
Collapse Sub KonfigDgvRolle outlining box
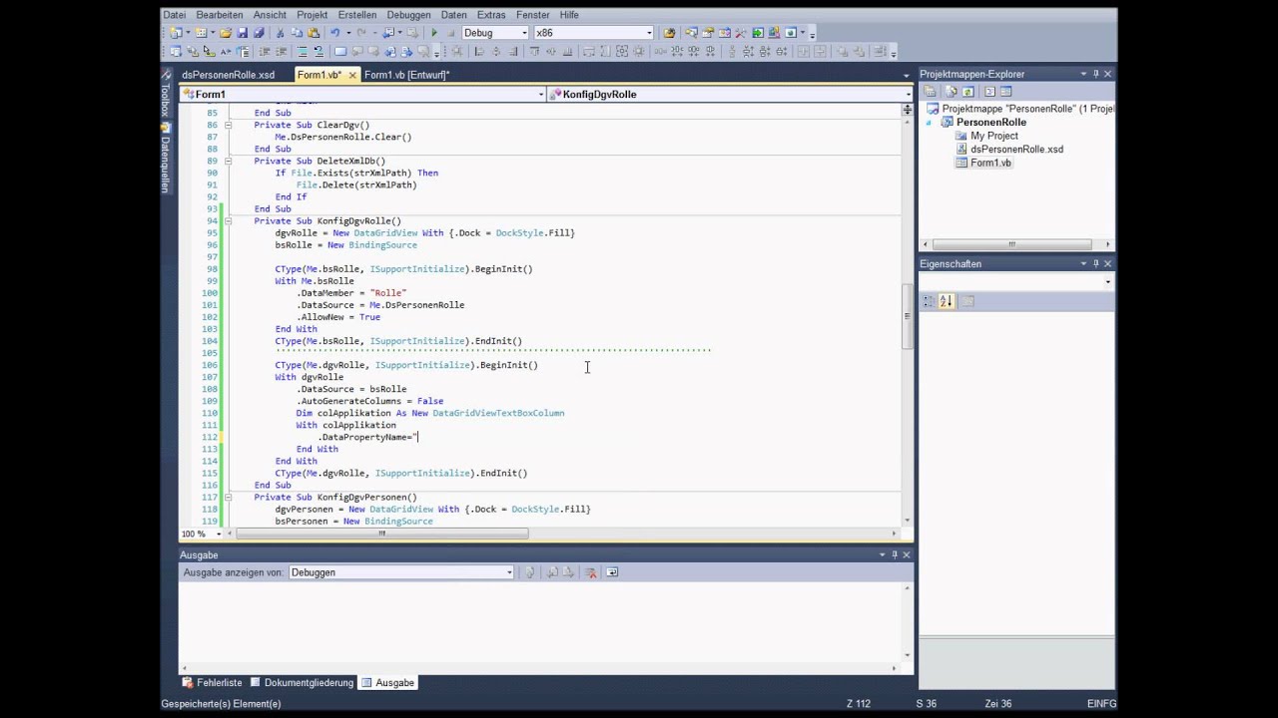228,220
